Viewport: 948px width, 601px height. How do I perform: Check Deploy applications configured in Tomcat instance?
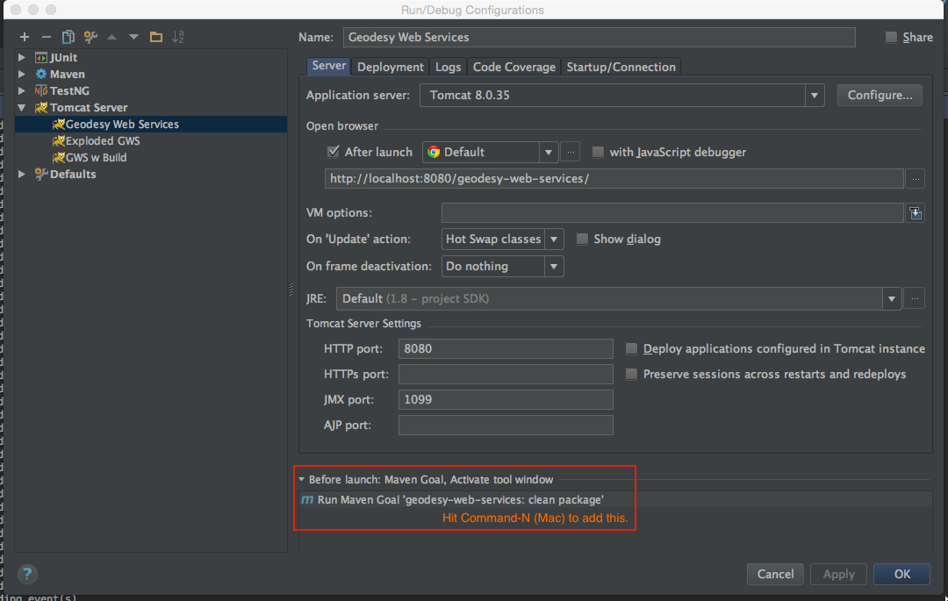tap(631, 348)
